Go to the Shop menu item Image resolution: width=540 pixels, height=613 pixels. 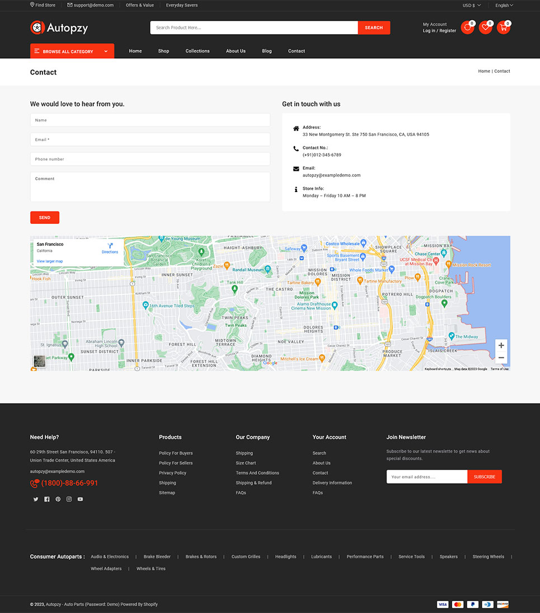pos(163,51)
